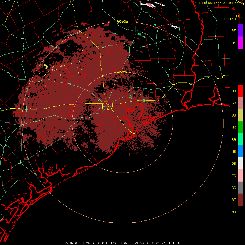Click the IC legend label
The width and height of the screenshot is (245, 245).
pyautogui.click(x=234, y=176)
